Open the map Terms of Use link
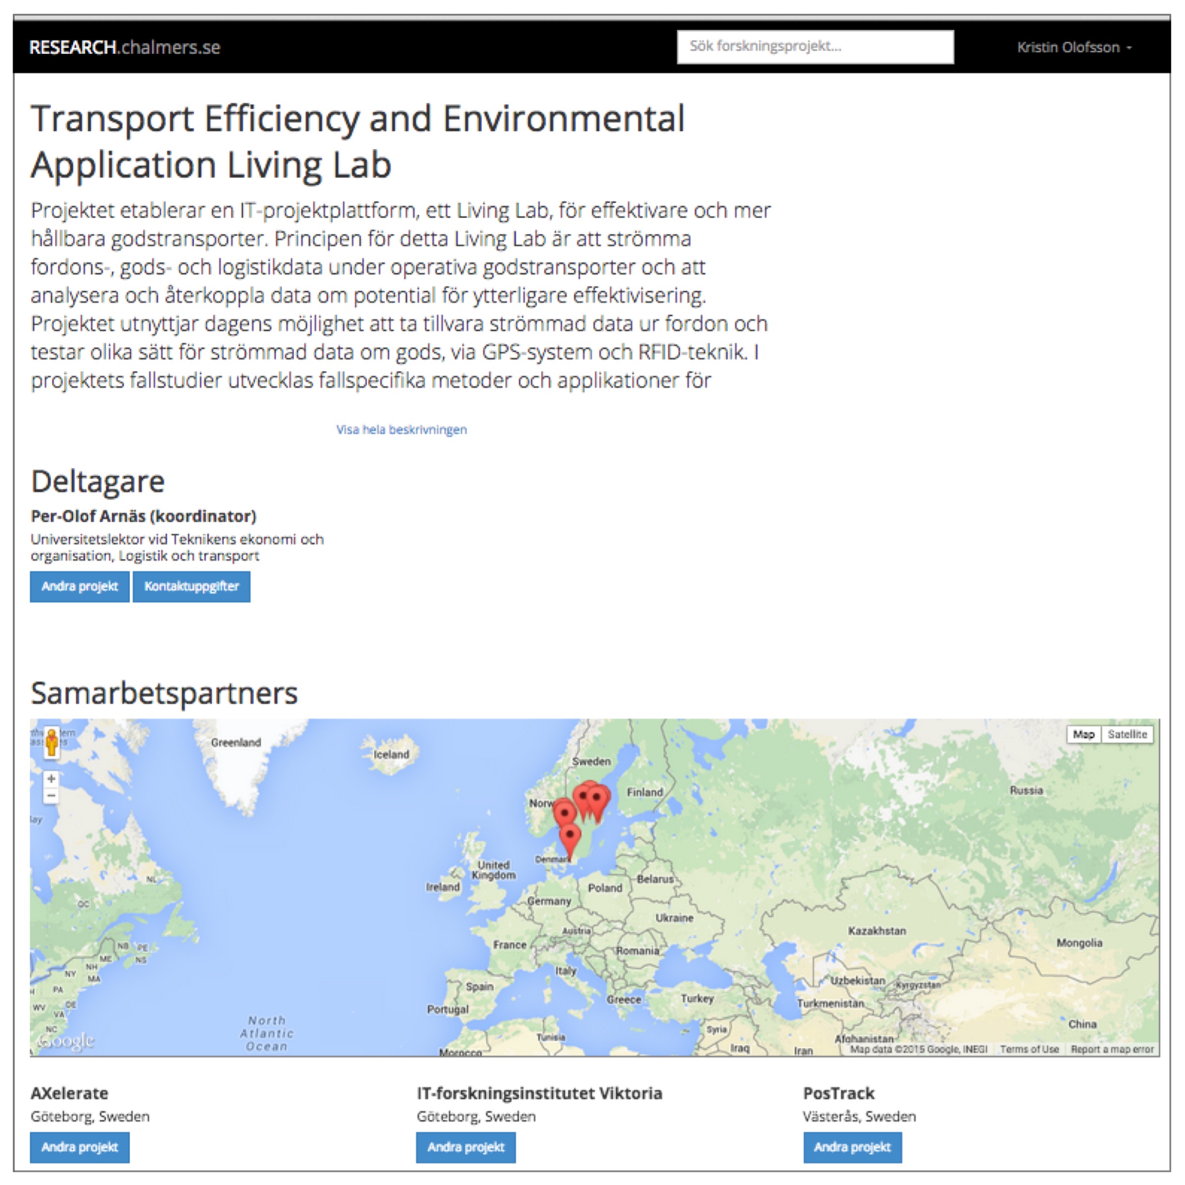Image resolution: width=1185 pixels, height=1185 pixels. click(x=1029, y=1049)
